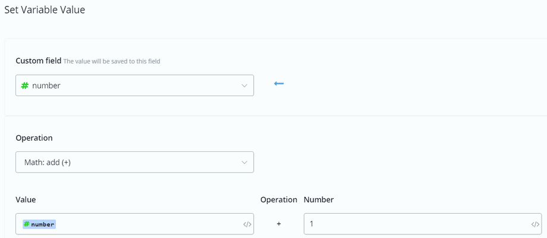Click code icon in the Number field
Viewport: 547px width, 238px height.
point(535,224)
